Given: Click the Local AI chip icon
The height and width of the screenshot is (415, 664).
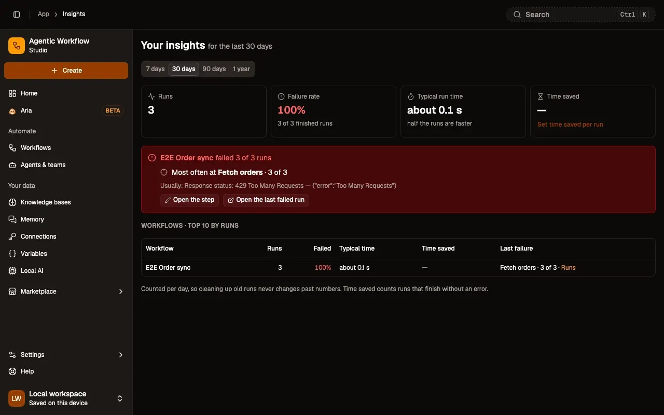Looking at the screenshot, I should [x=12, y=271].
